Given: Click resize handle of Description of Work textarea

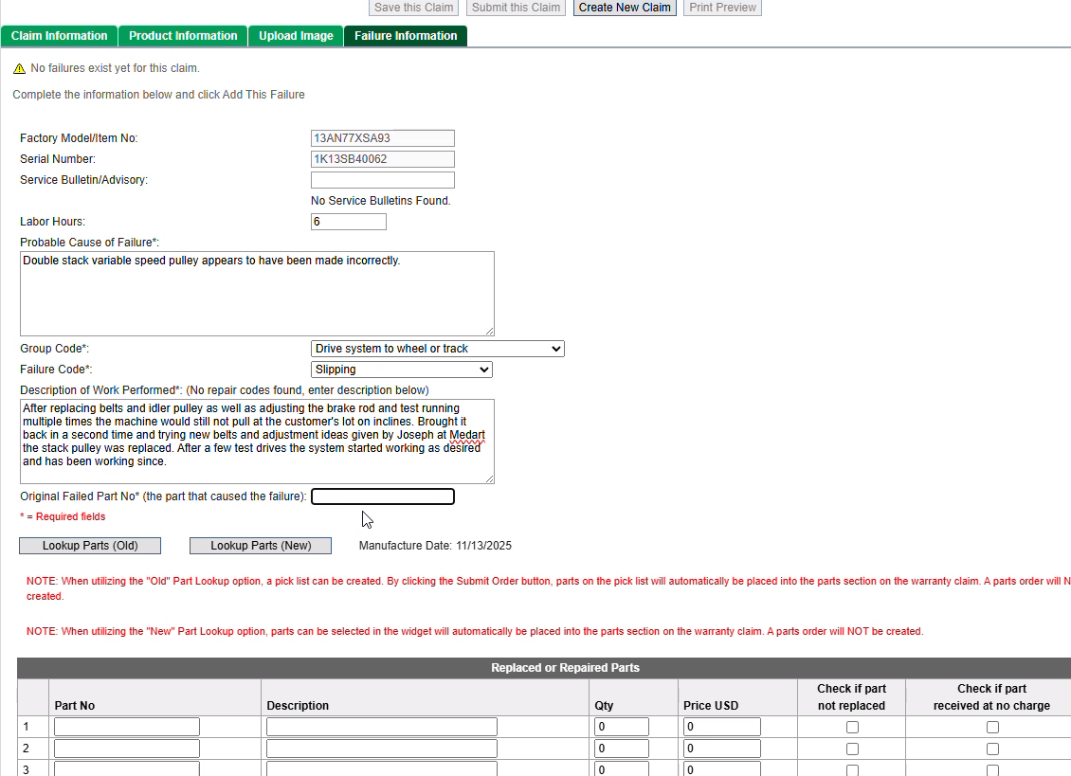Looking at the screenshot, I should tap(490, 478).
